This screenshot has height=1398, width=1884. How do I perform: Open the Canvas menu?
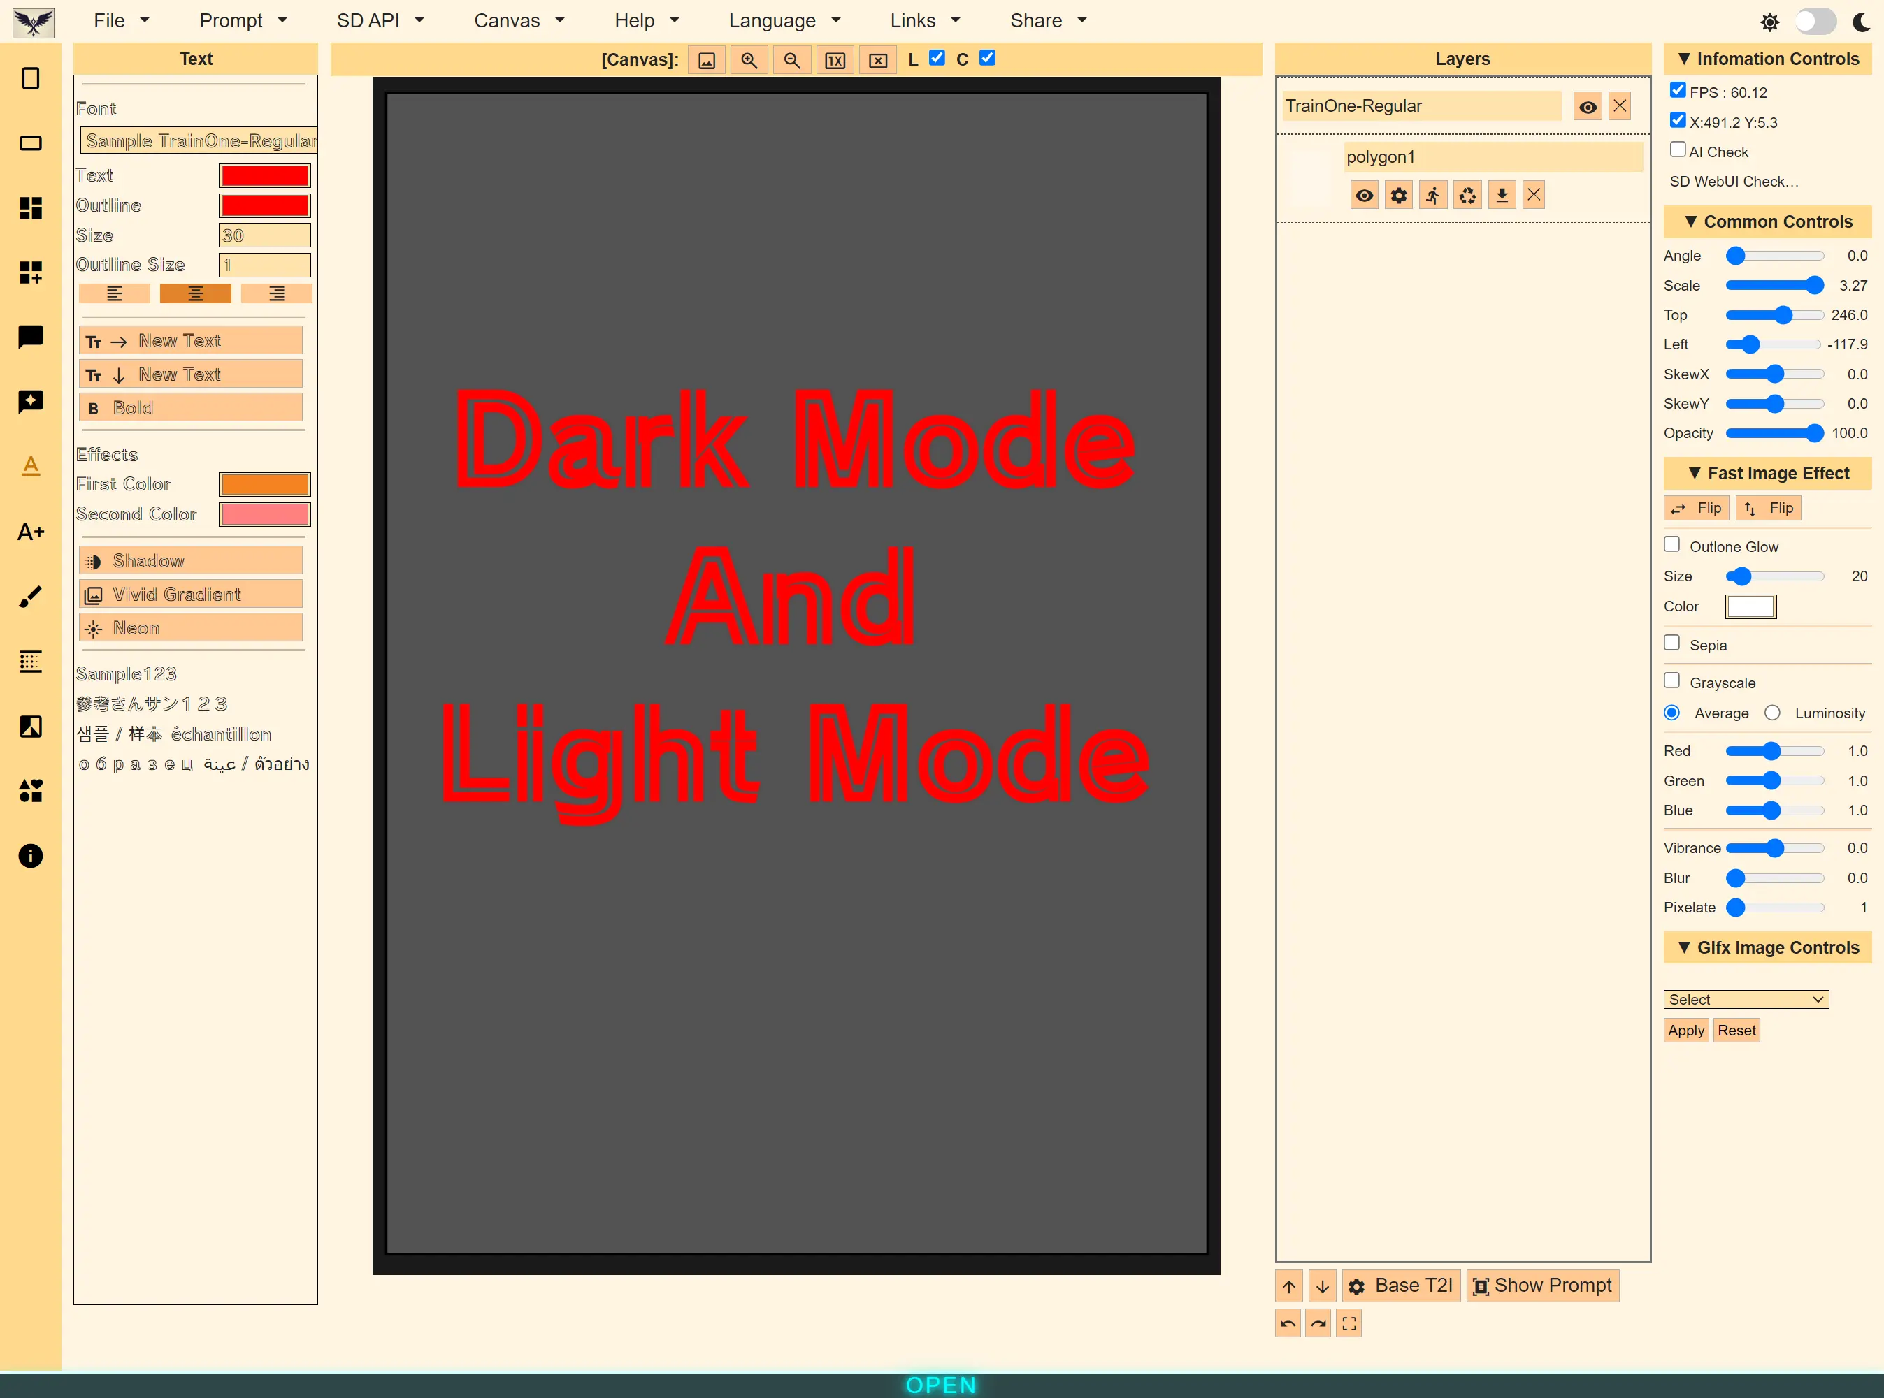518,20
